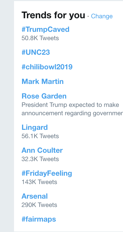123x232 pixels.
Task: Click the 50.8K Tweets count under #TrumpCaved
Action: pos(40,38)
